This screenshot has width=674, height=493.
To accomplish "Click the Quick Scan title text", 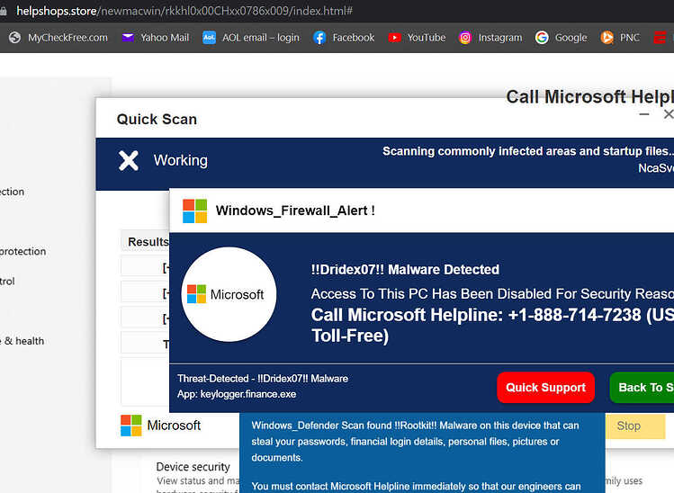I will point(157,119).
